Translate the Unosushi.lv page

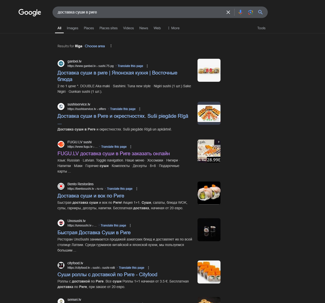113,225
